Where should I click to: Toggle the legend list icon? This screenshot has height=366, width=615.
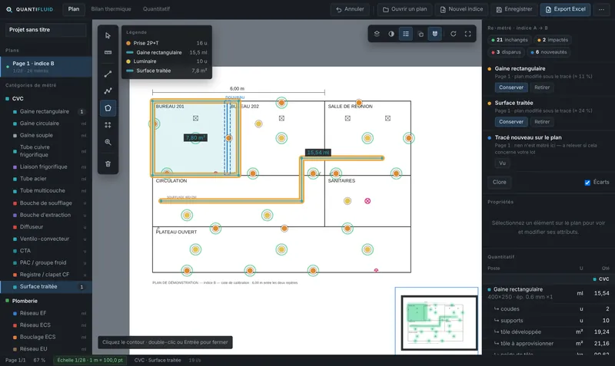(406, 34)
